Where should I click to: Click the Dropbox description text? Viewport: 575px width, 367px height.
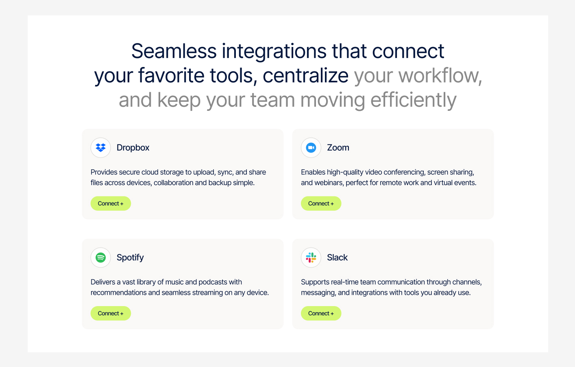178,177
